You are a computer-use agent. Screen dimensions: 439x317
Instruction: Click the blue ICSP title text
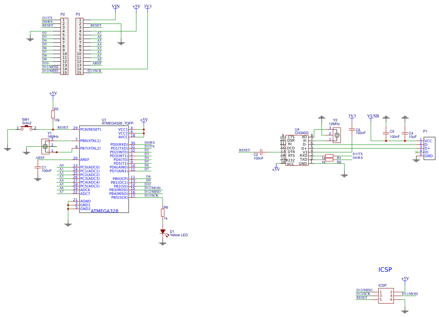point(385,270)
